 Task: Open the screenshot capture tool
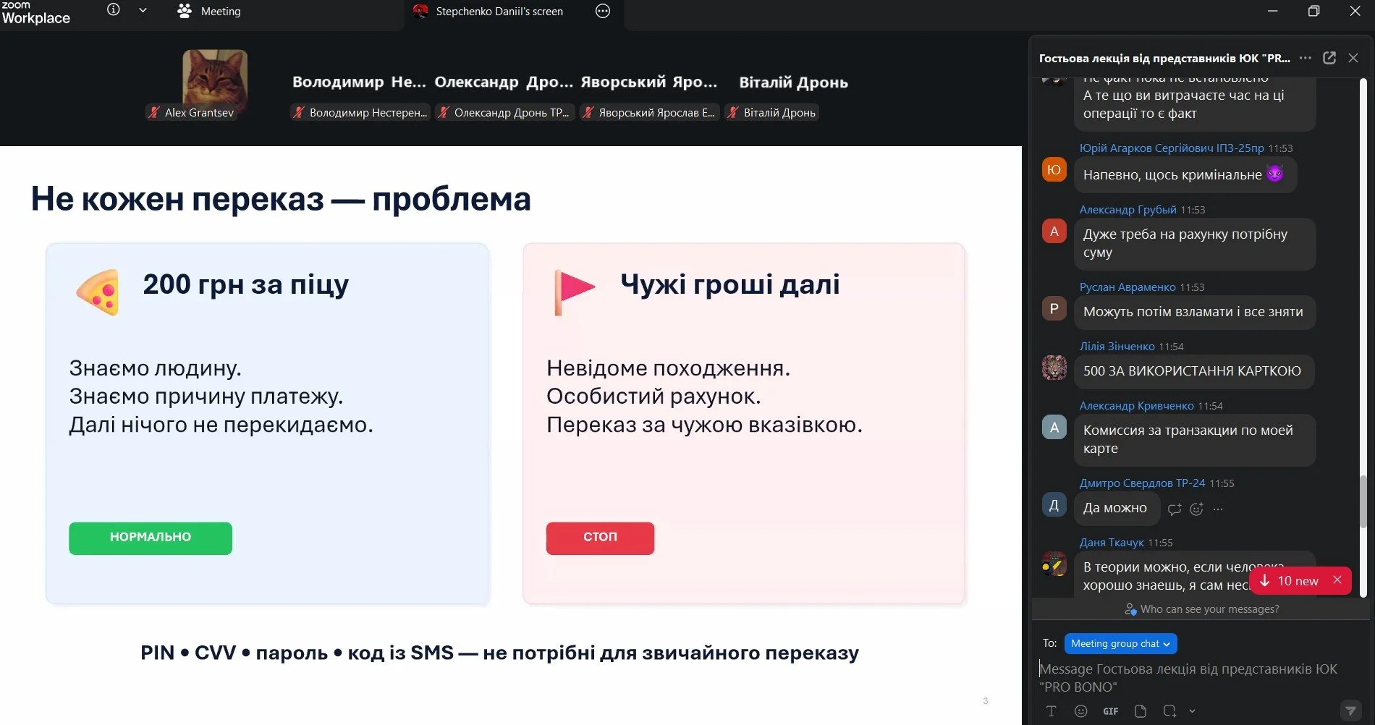tap(1169, 711)
